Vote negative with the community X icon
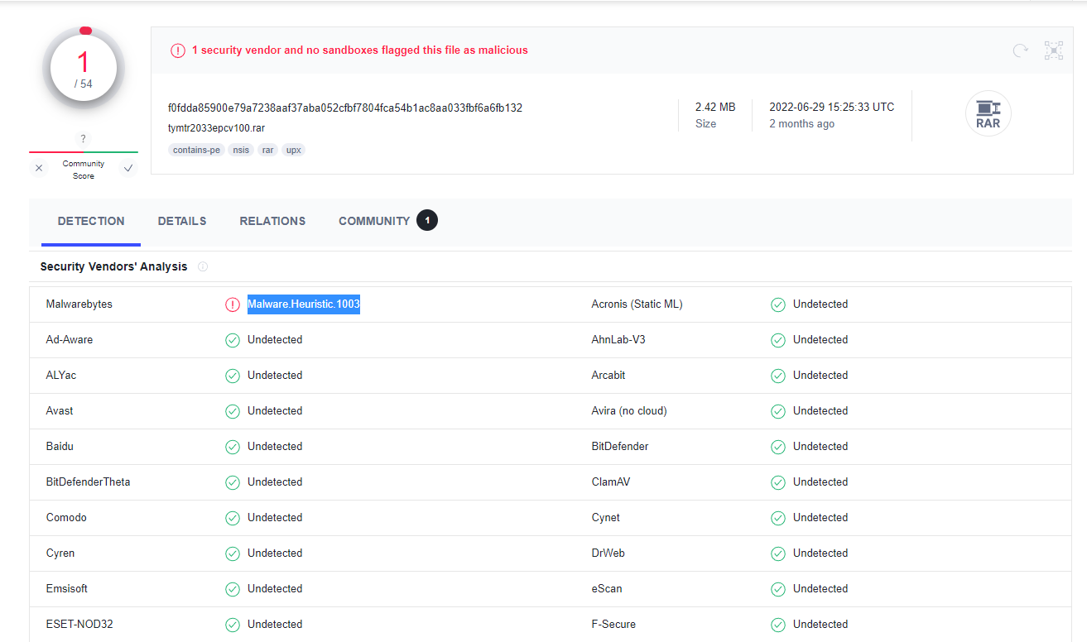The height and width of the screenshot is (642, 1087). click(x=39, y=169)
